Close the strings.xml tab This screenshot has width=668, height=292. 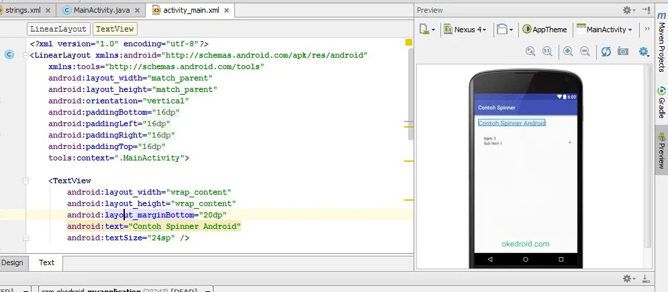pyautogui.click(x=48, y=10)
